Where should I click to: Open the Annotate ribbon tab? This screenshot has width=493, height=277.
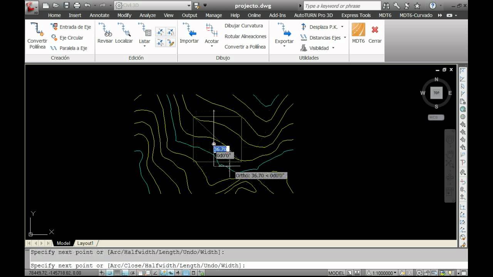(99, 15)
